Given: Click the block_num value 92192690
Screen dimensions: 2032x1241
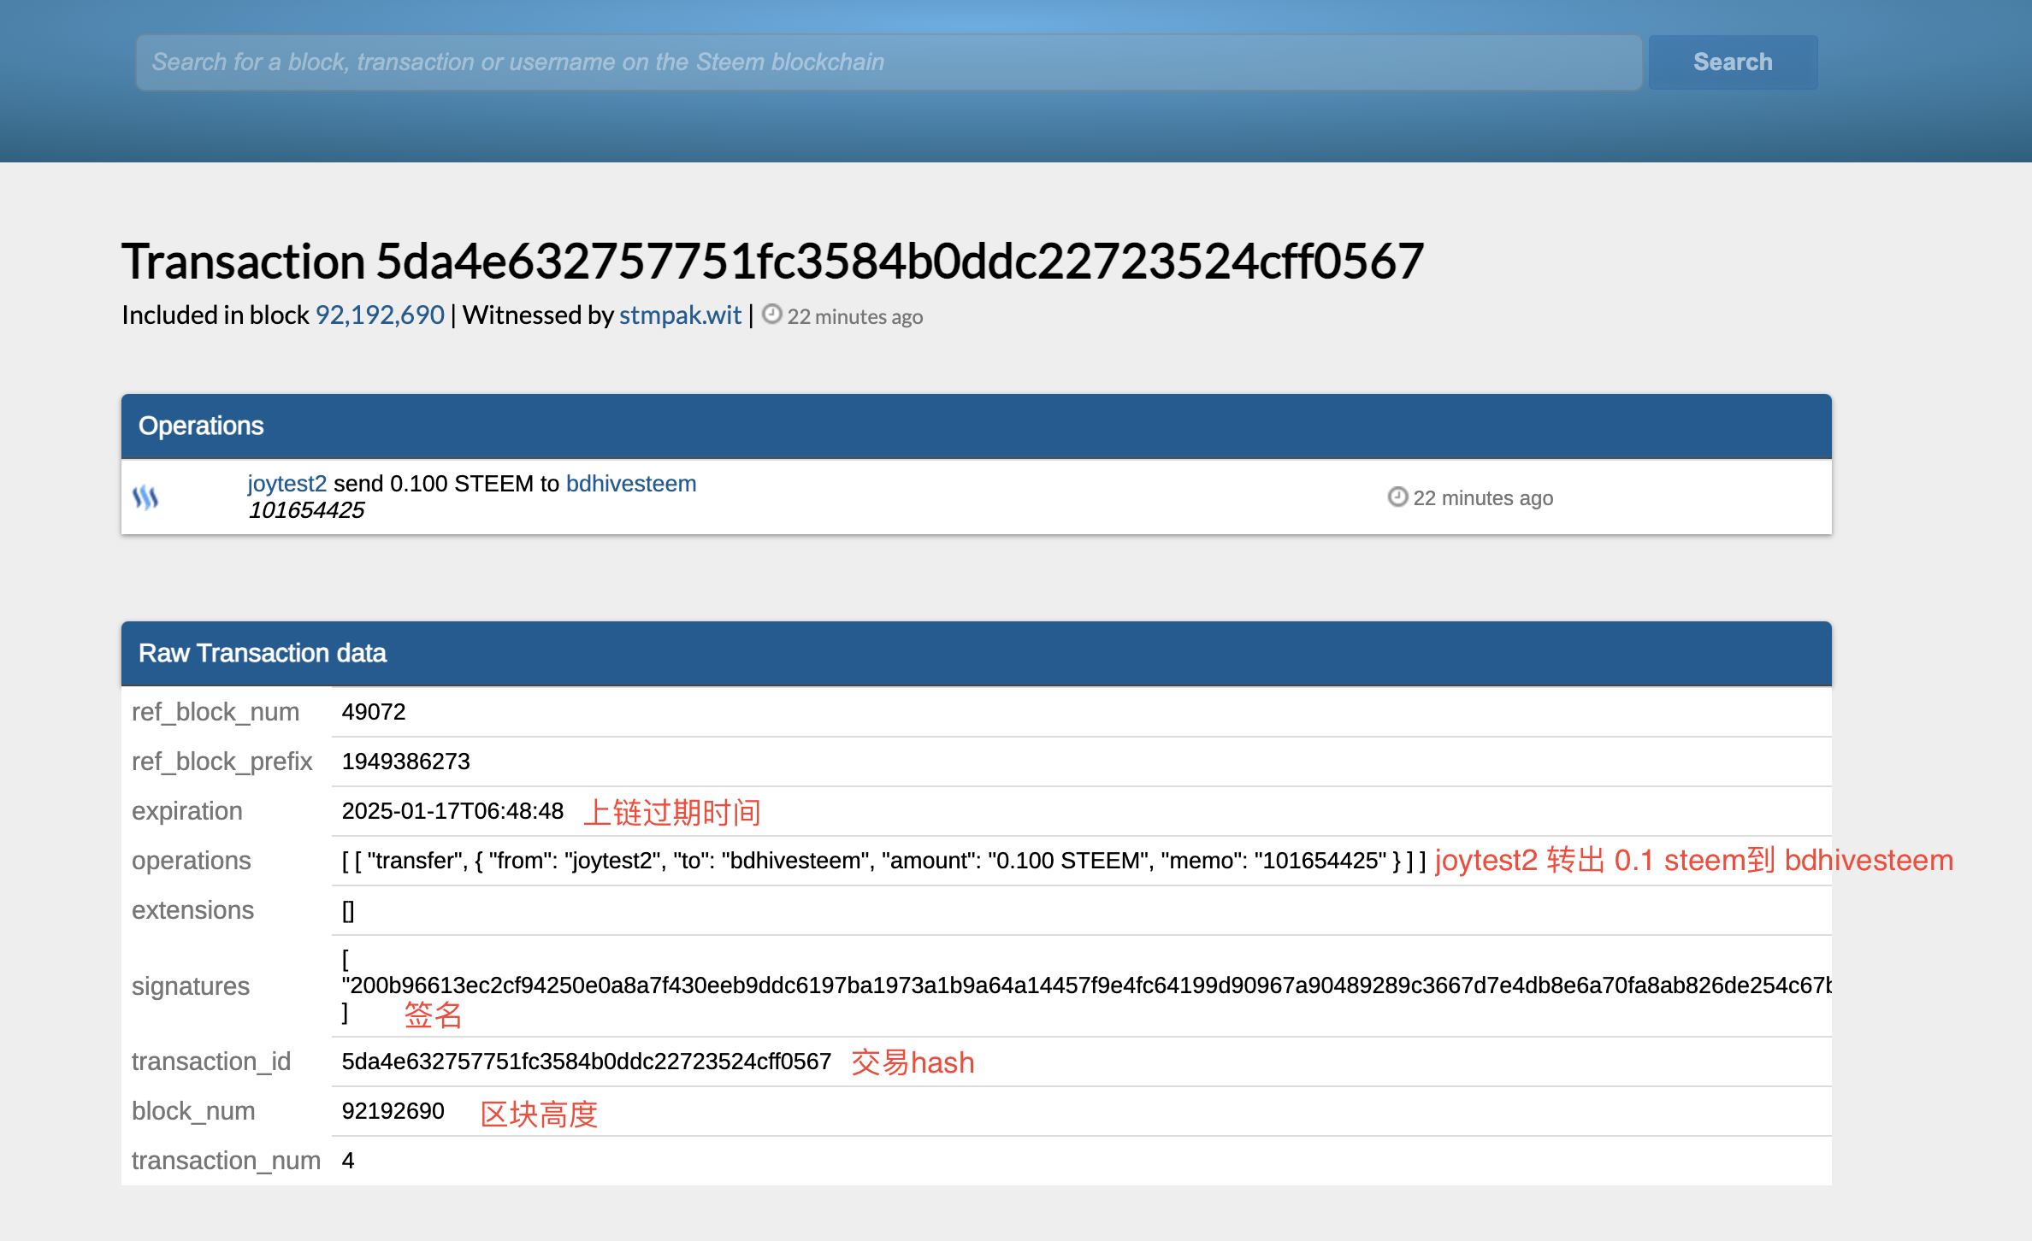Looking at the screenshot, I should pyautogui.click(x=393, y=1111).
